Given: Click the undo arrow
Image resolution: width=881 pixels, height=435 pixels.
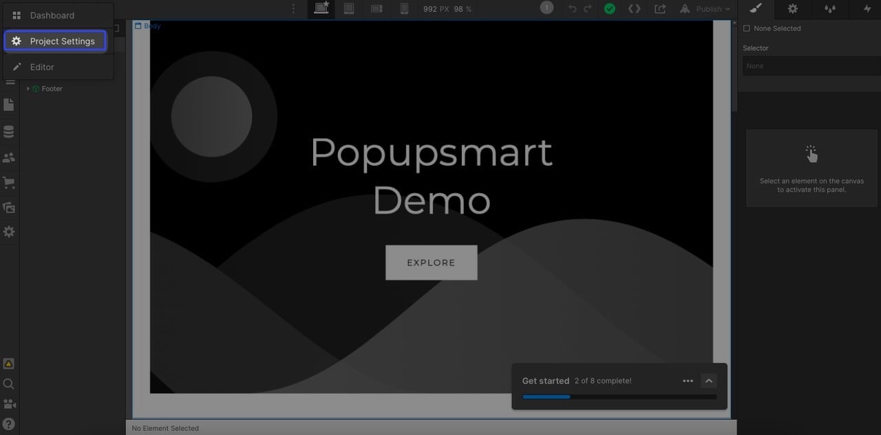Looking at the screenshot, I should [573, 9].
